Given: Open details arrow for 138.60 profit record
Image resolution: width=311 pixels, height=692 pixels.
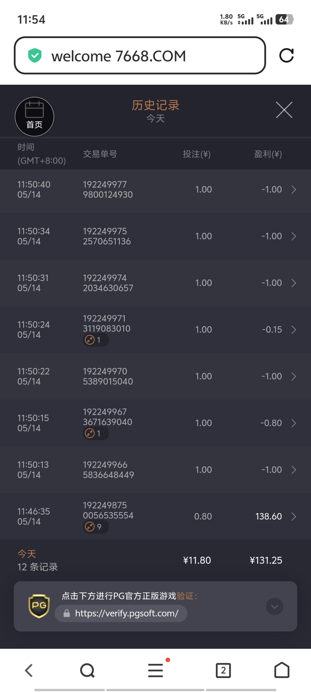Looking at the screenshot, I should [293, 516].
